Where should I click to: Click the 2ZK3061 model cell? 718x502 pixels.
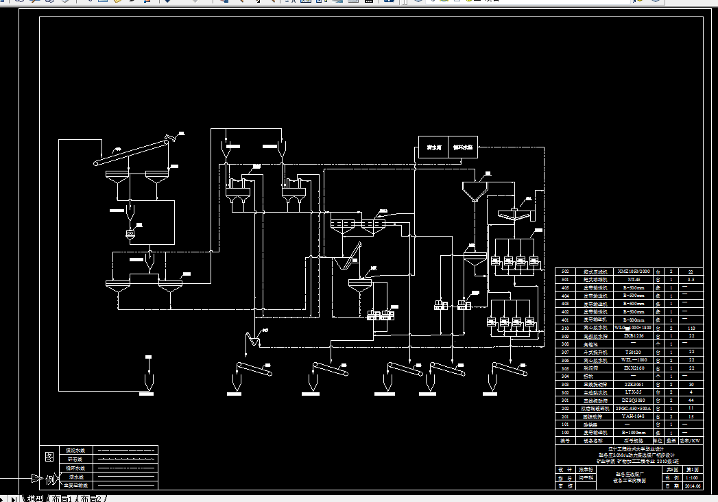click(x=633, y=384)
